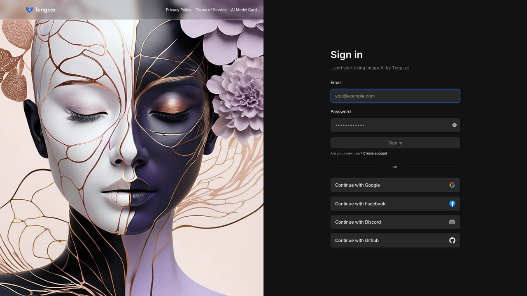Screen dimensions: 527x296
Task: Click into the Password field
Action: click(x=395, y=125)
